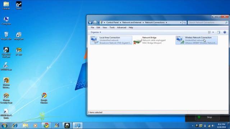Open the Computer desktop icon
Viewport: 230px width, 129px height.
click(x=6, y=21)
